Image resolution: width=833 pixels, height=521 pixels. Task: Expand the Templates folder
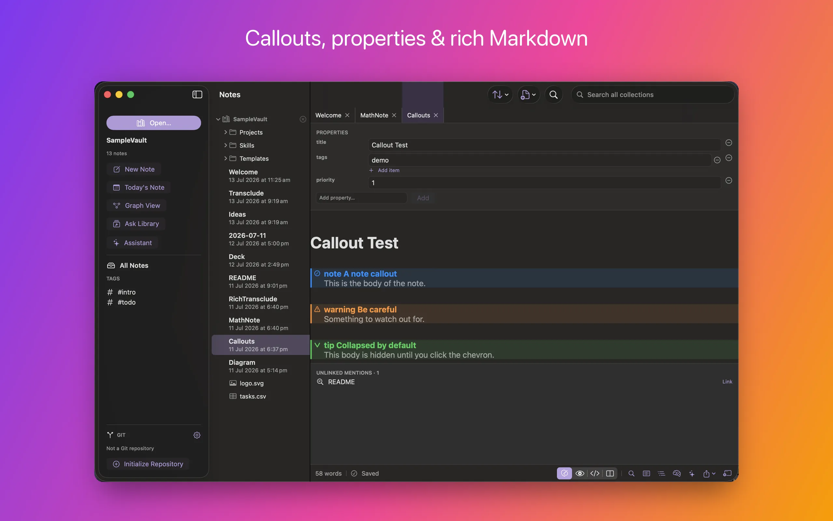(x=225, y=159)
